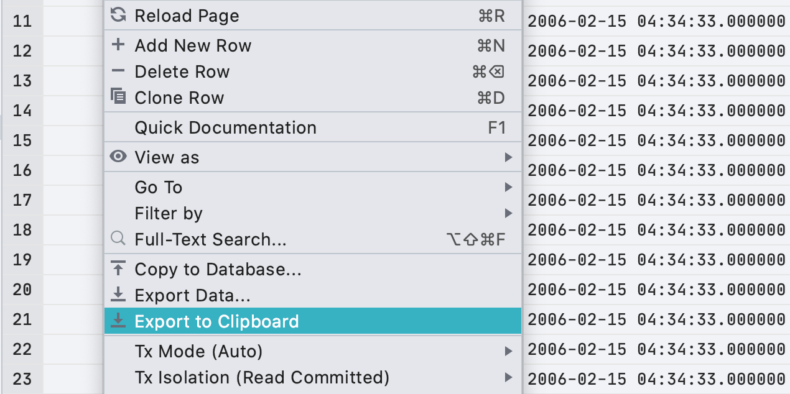Open the Filter by submenu arrow
The height and width of the screenshot is (394, 790).
click(x=508, y=213)
